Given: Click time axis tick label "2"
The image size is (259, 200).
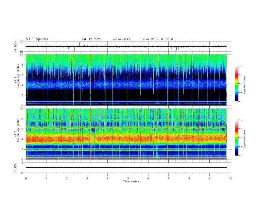Looking at the screenshot, I should 67,178.
